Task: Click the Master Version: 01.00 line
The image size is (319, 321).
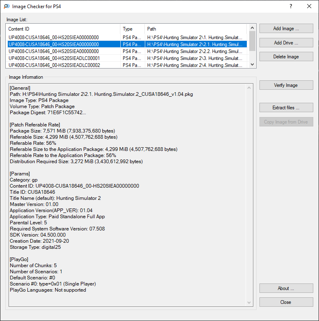Action: point(34,204)
